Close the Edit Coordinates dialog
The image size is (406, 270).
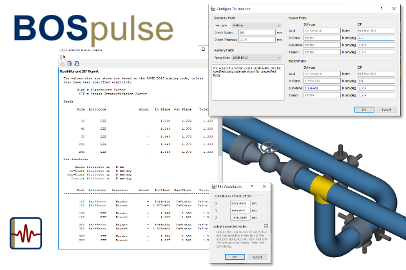coord(264,186)
